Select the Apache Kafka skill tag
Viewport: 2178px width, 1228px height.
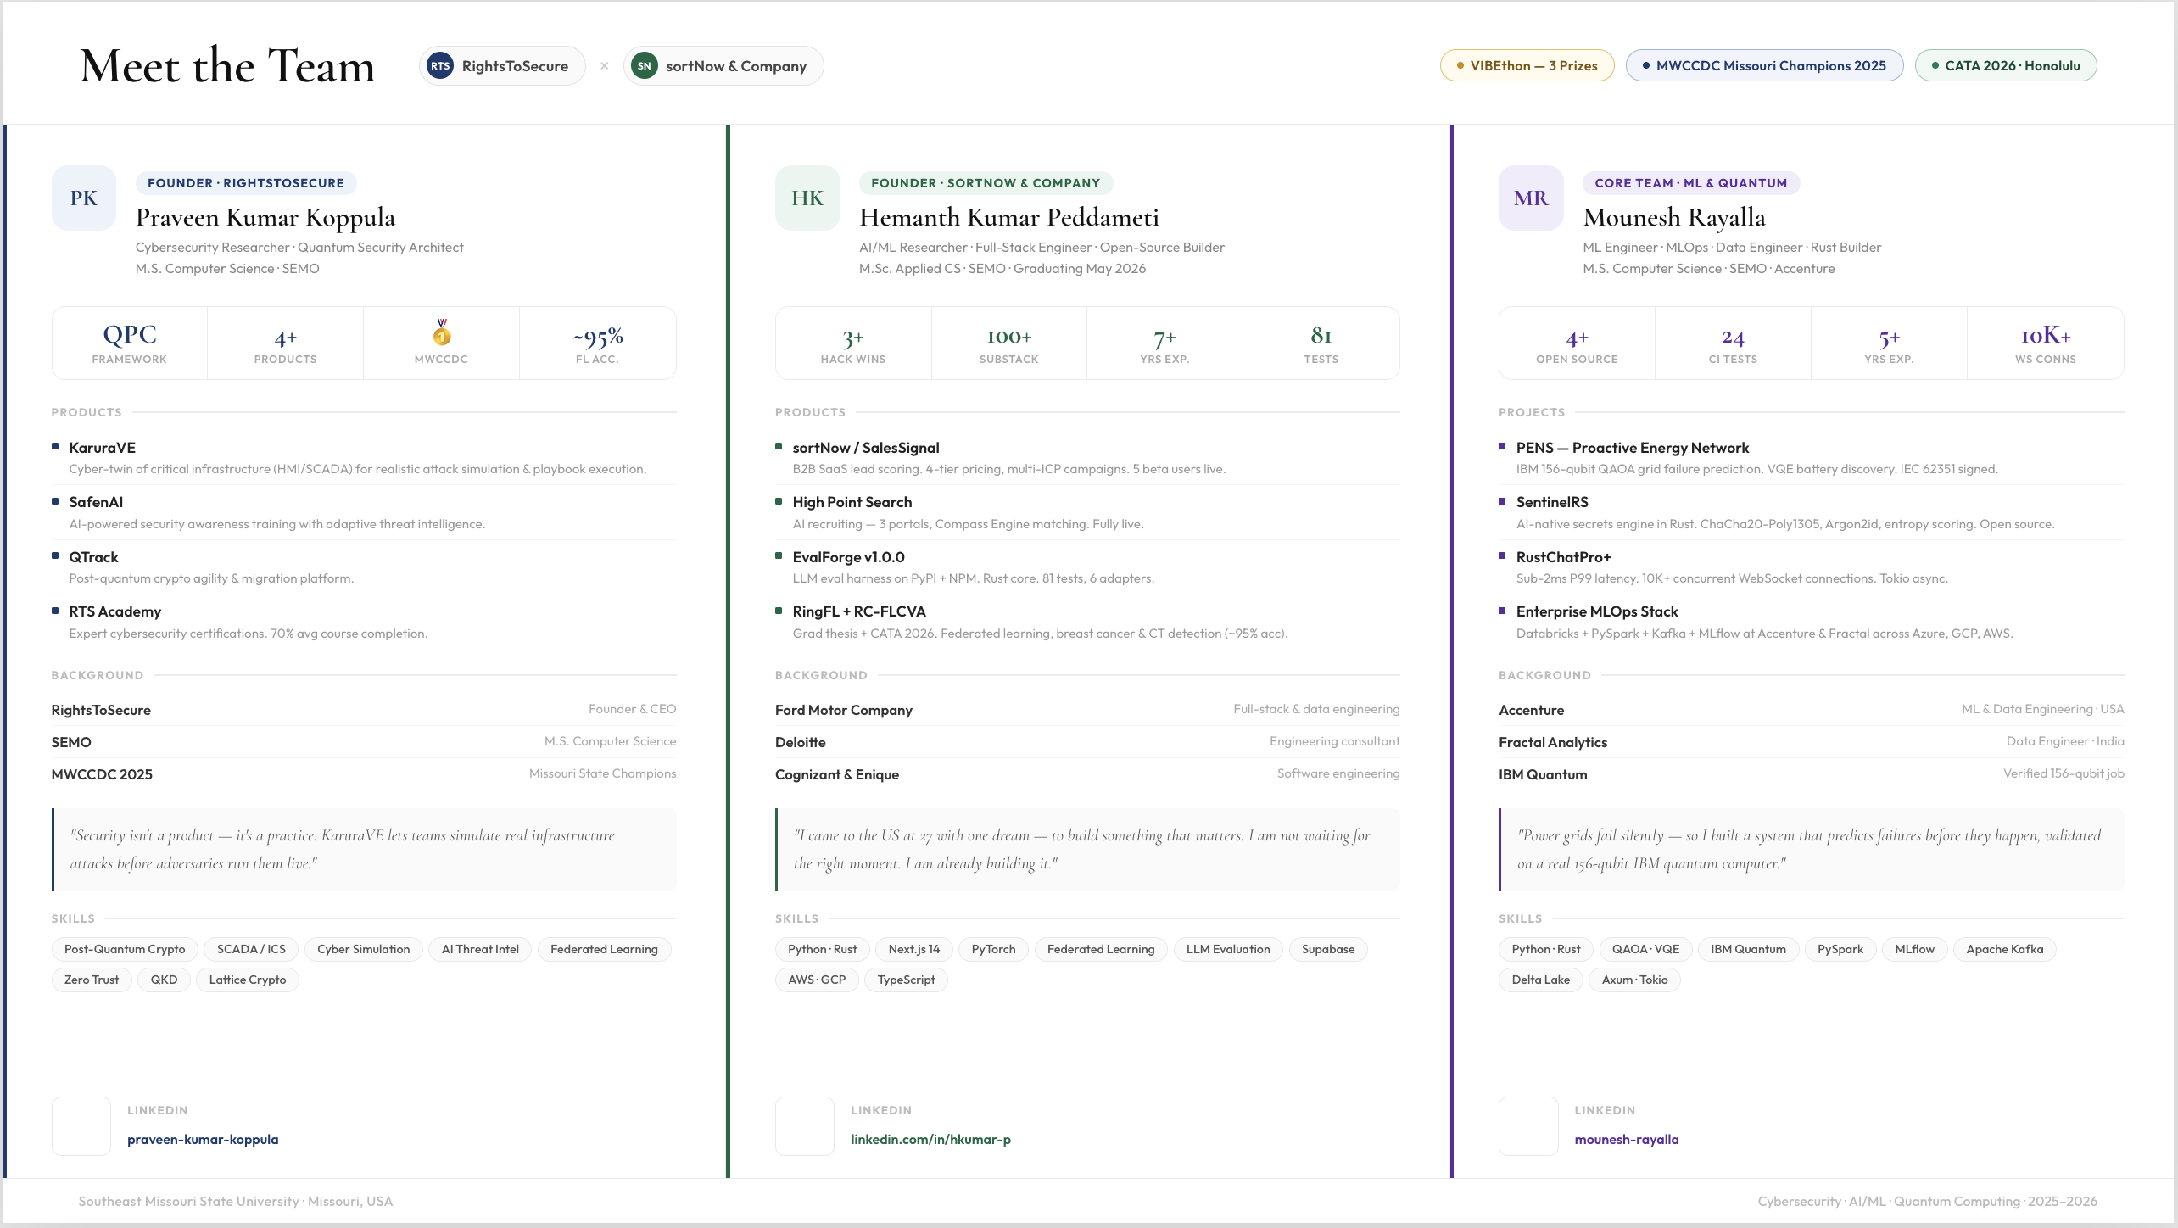(x=2004, y=949)
